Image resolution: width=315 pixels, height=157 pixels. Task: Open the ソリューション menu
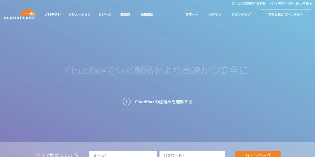click(x=80, y=15)
